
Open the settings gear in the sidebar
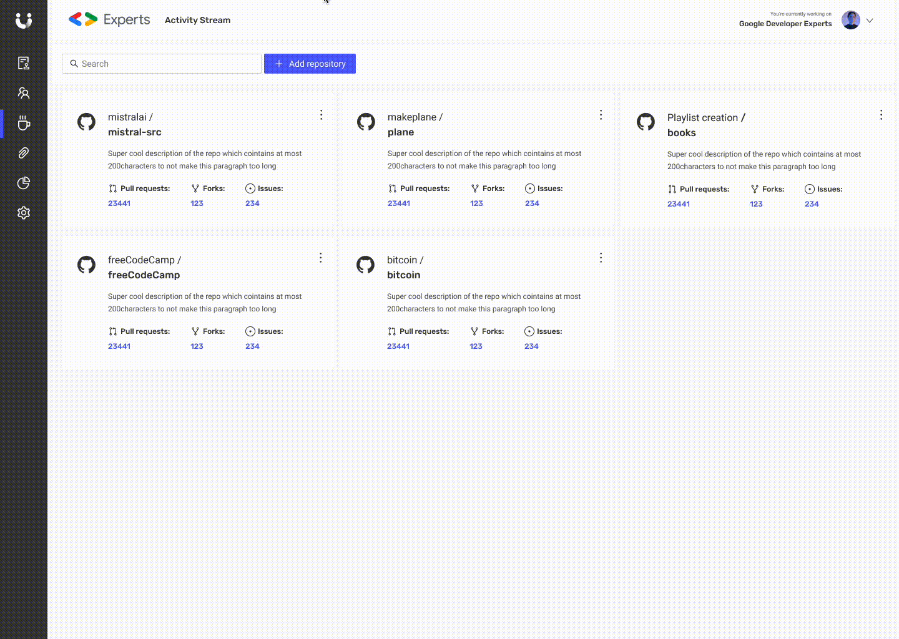click(24, 213)
